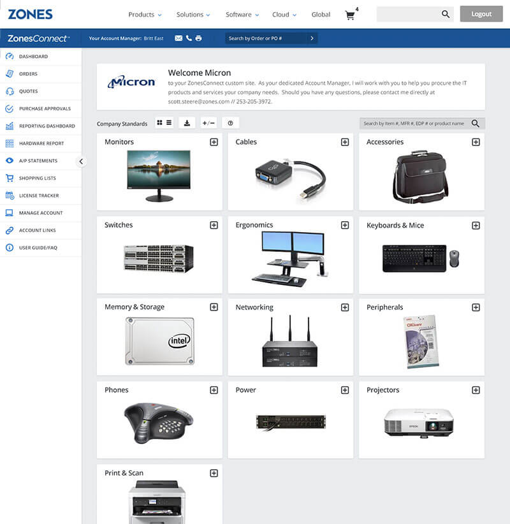Click the Phones conference phone image

158,423
